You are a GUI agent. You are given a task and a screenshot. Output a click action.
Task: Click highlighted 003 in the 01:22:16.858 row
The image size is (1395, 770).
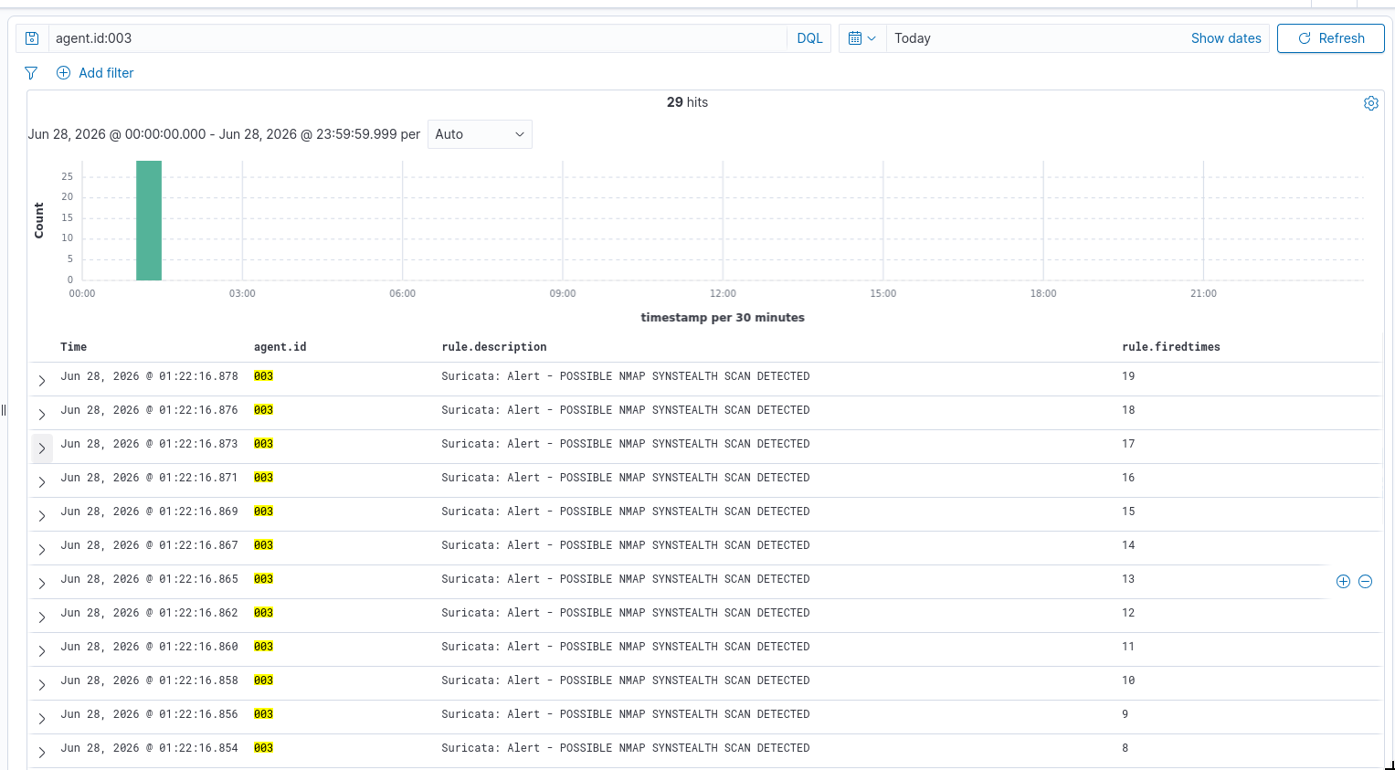click(264, 680)
